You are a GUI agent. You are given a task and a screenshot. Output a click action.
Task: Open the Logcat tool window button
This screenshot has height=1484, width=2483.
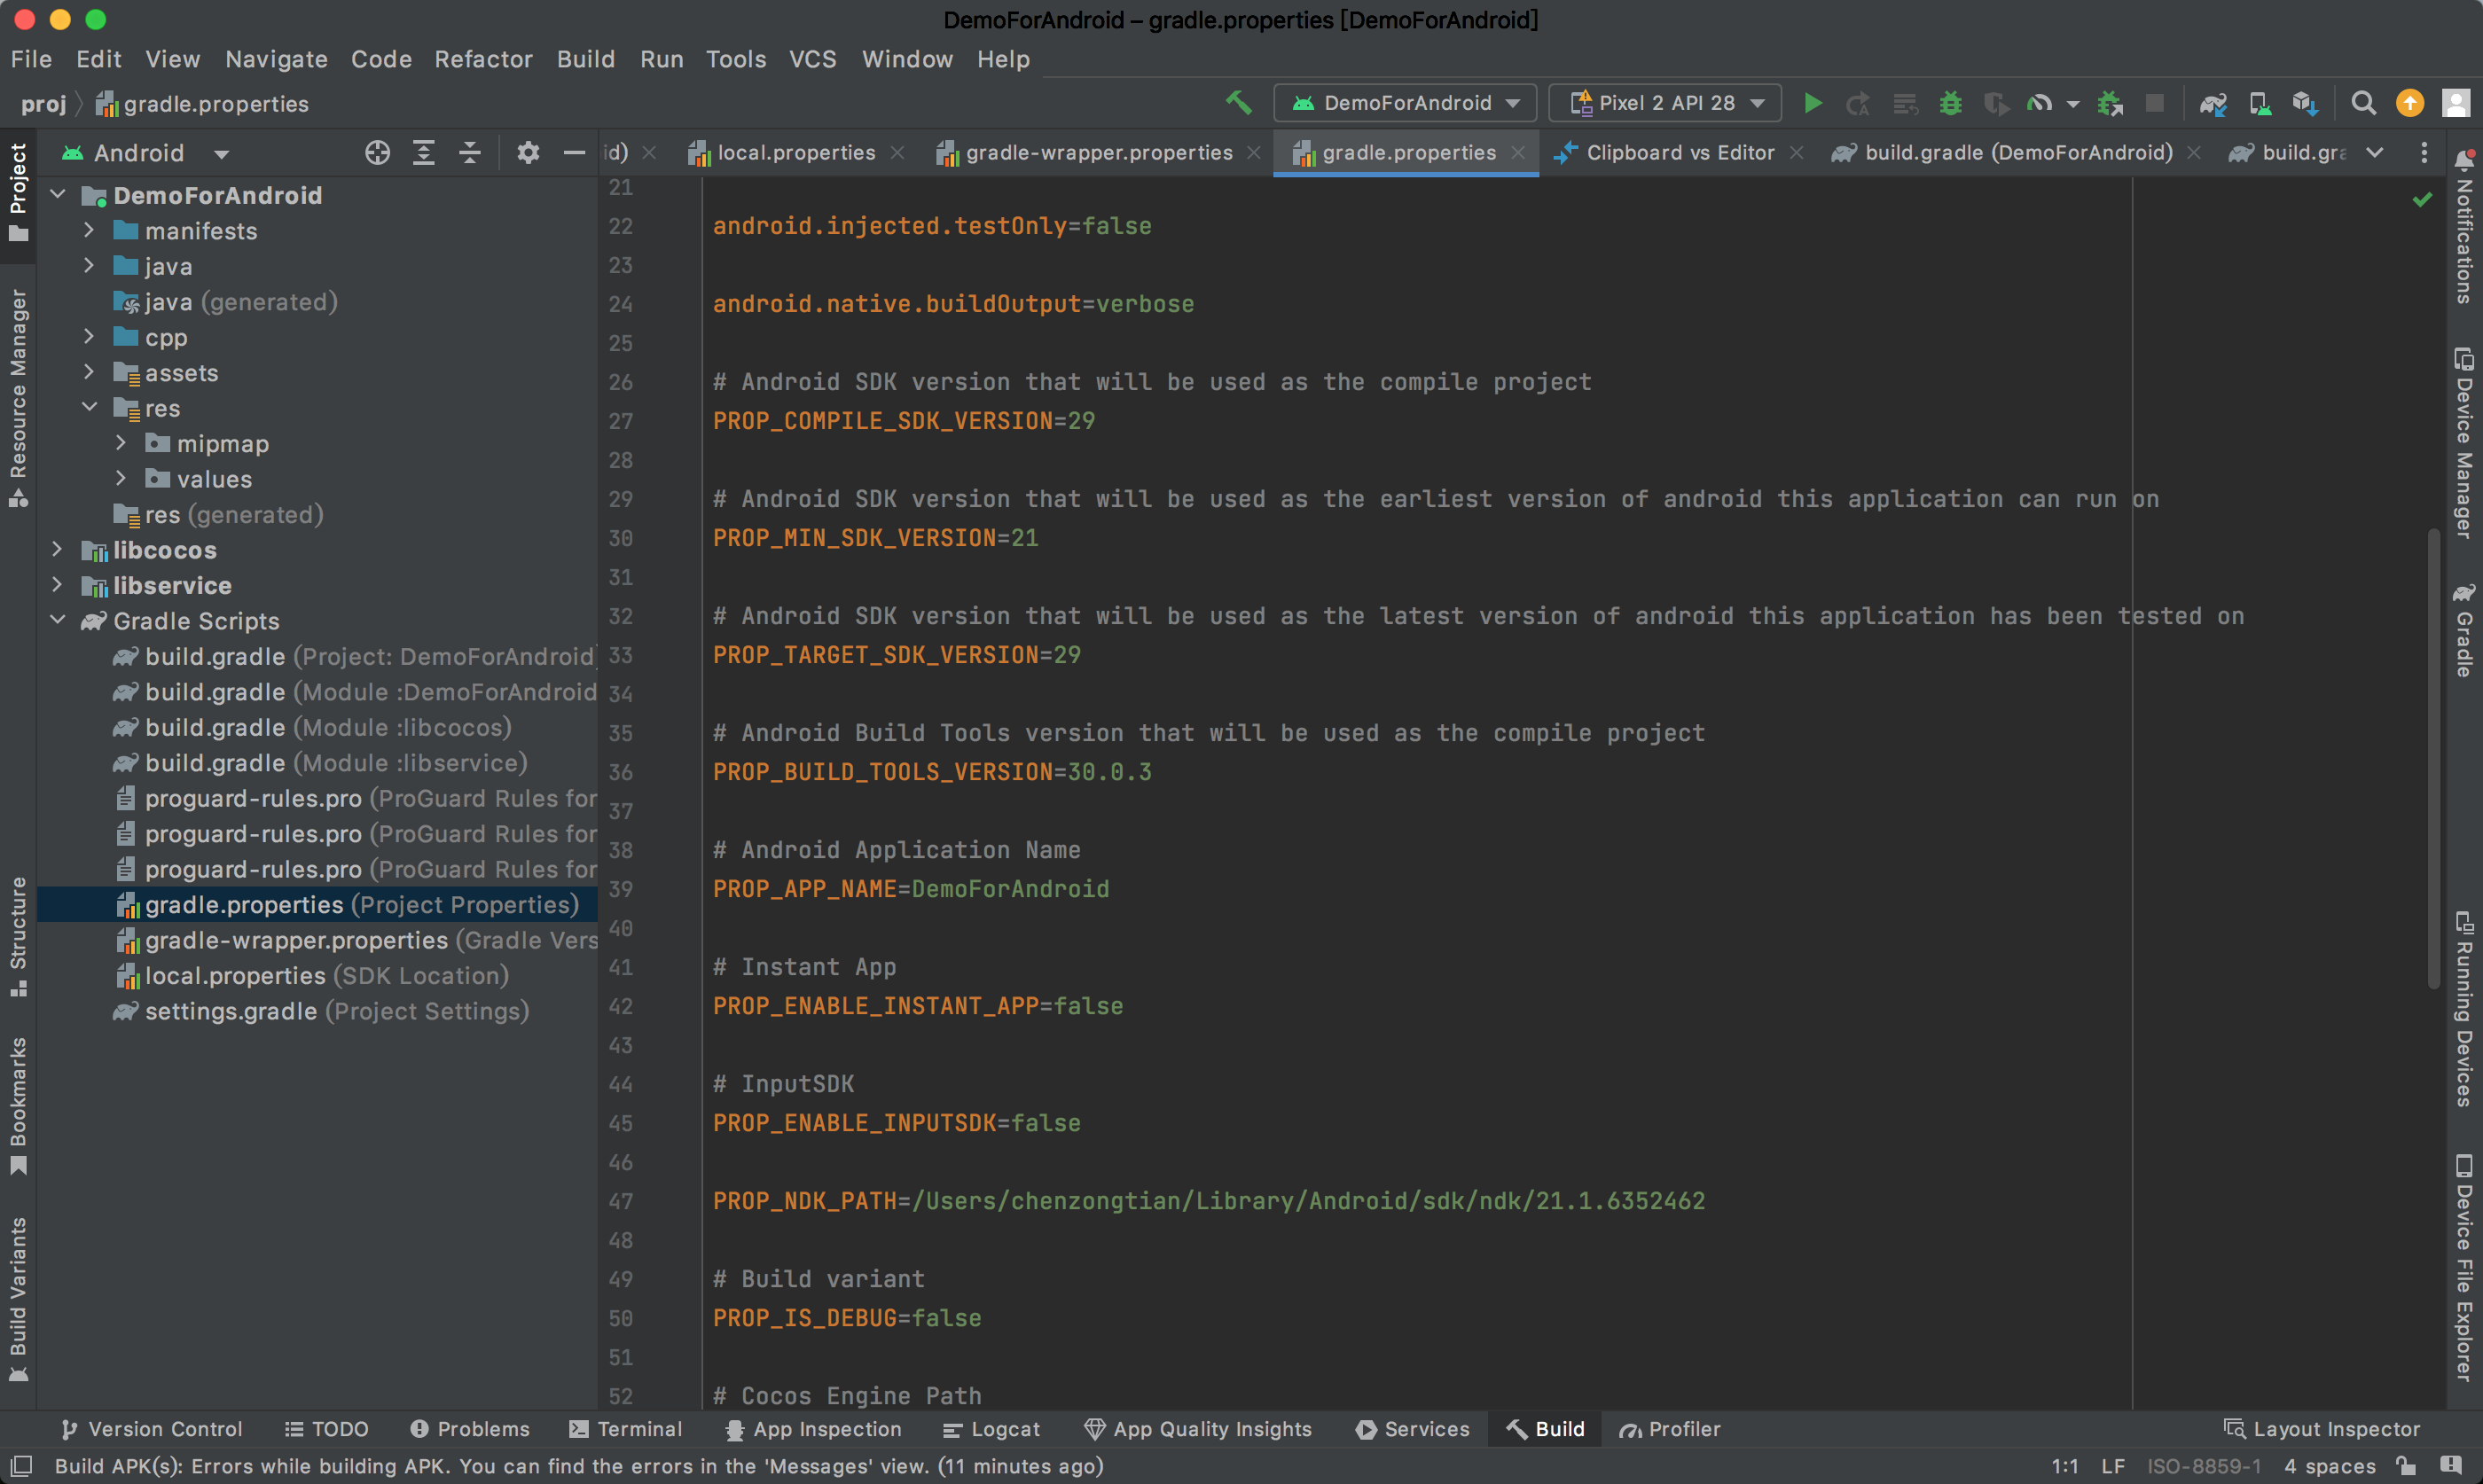pos(992,1429)
